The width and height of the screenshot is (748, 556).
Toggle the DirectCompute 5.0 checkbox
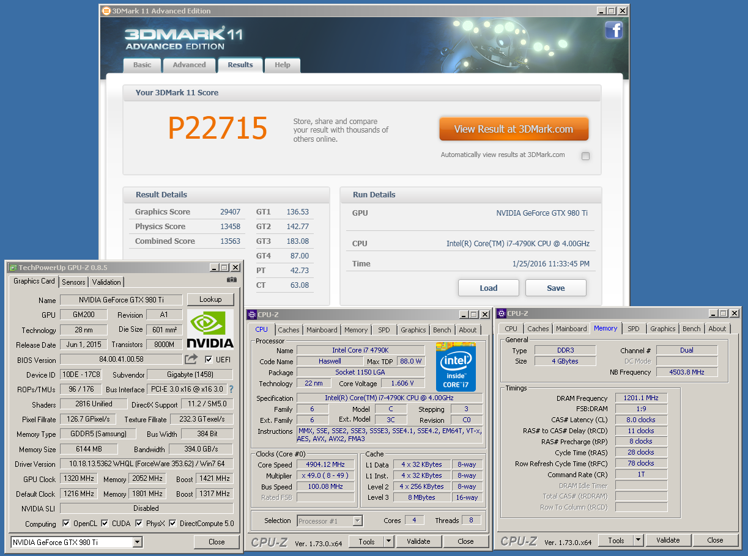click(172, 523)
